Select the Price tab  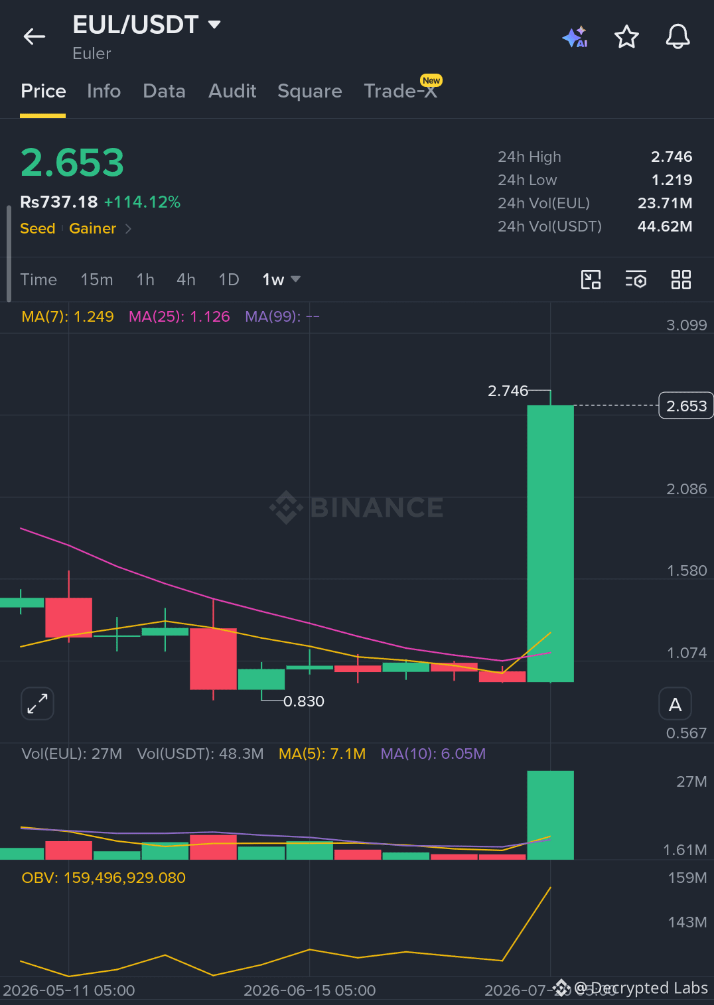[x=43, y=91]
